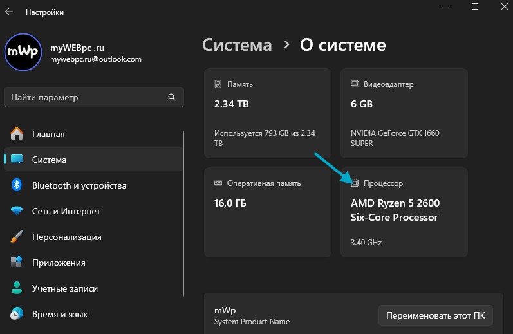Click the 3.40 GHz frequency text
Screen dimensions: 513x334
tap(366, 243)
